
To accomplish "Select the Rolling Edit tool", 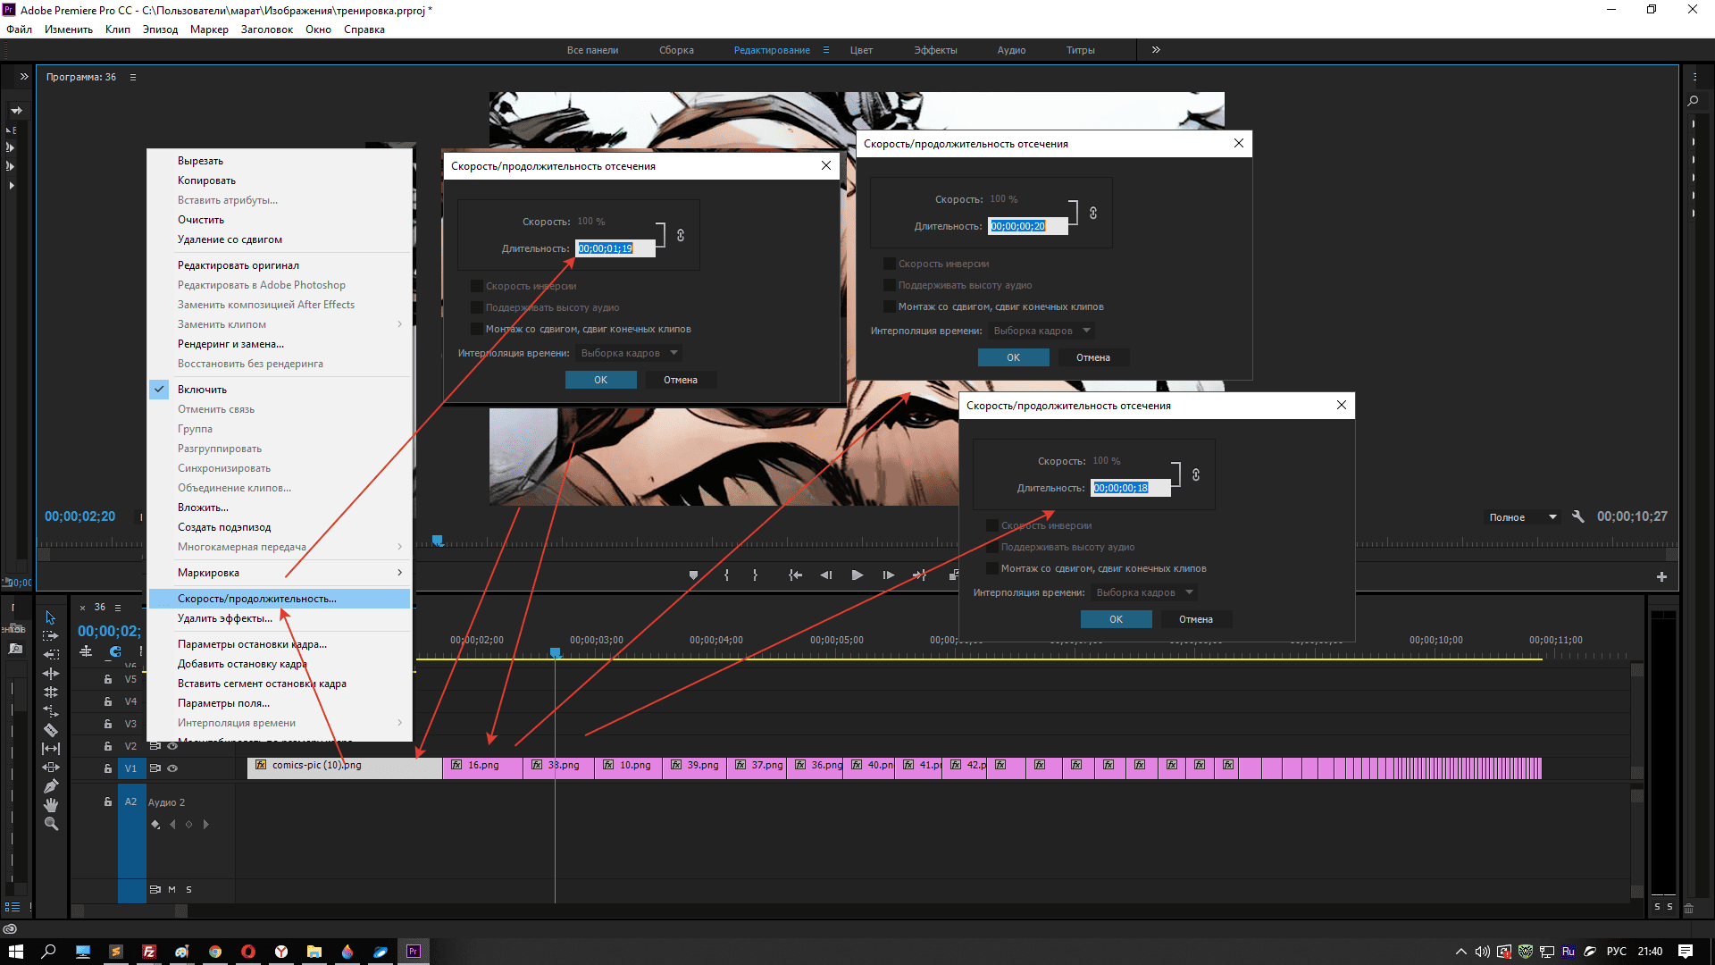I will pos(51,692).
